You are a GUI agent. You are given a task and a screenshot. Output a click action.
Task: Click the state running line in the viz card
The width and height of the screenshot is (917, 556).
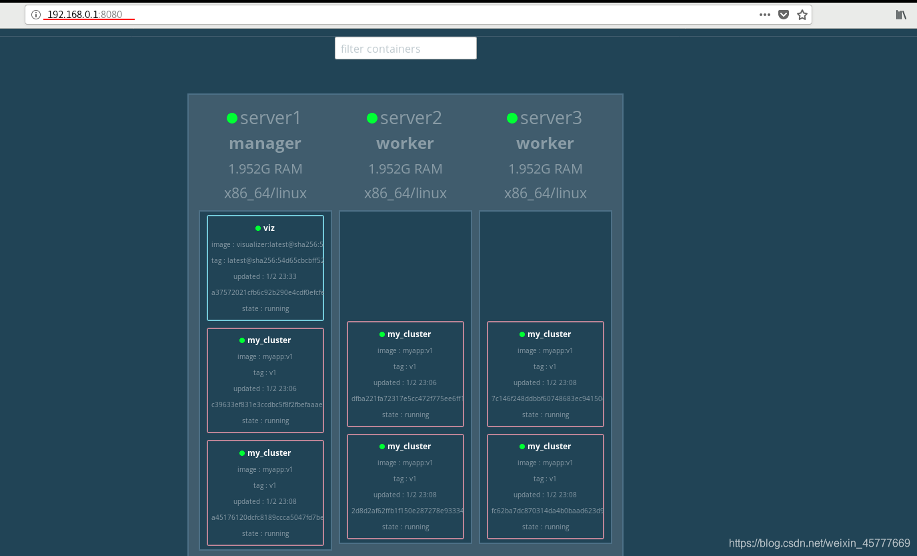[x=265, y=309]
